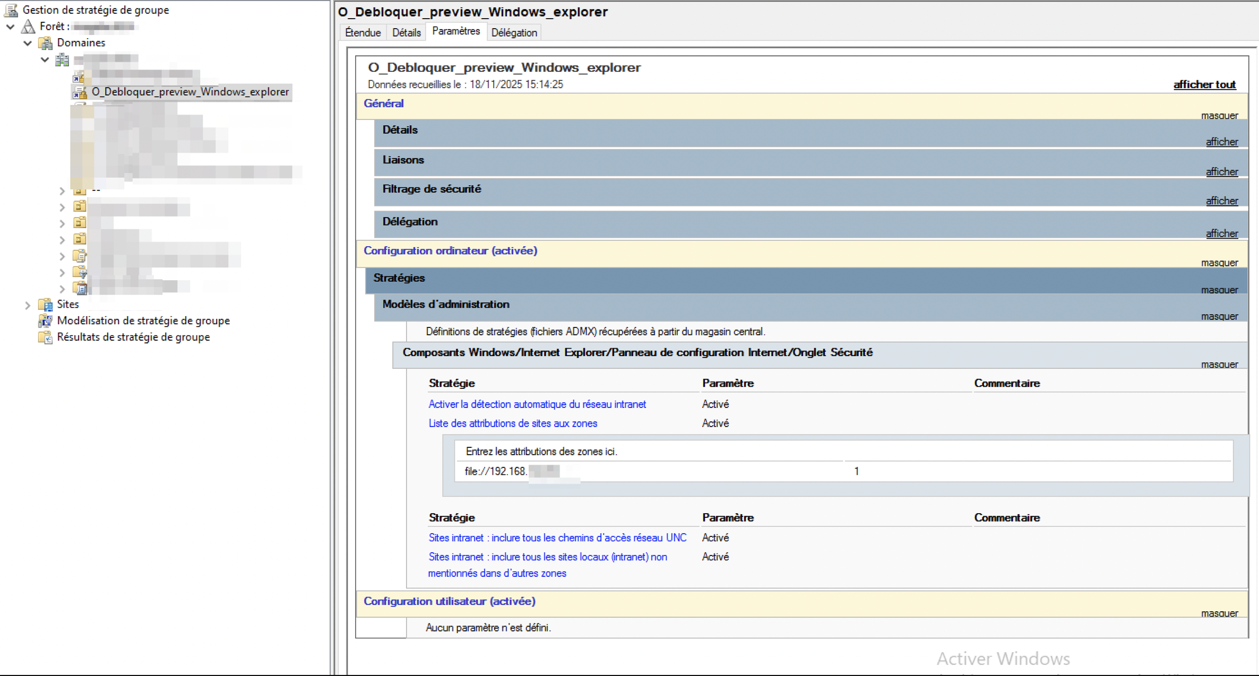Click the Sites container icon
1259x676 pixels.
click(45, 304)
